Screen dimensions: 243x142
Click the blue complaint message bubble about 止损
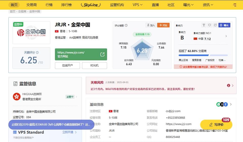click(51, 125)
